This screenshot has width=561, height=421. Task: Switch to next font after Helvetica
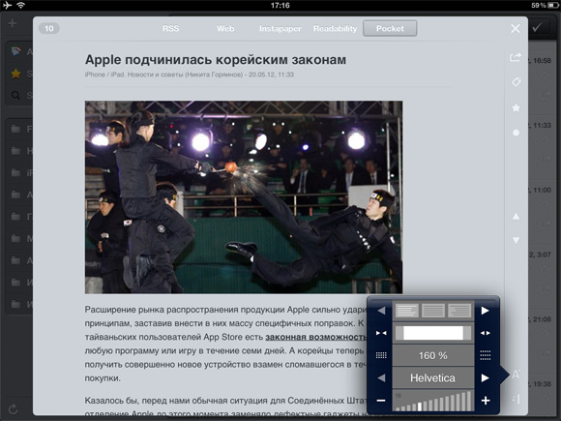tap(486, 378)
